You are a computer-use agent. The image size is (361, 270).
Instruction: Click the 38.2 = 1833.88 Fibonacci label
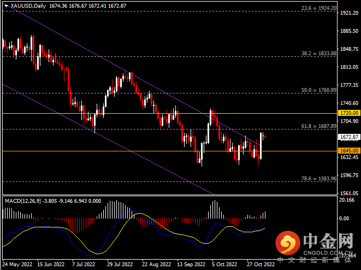pyautogui.click(x=319, y=54)
